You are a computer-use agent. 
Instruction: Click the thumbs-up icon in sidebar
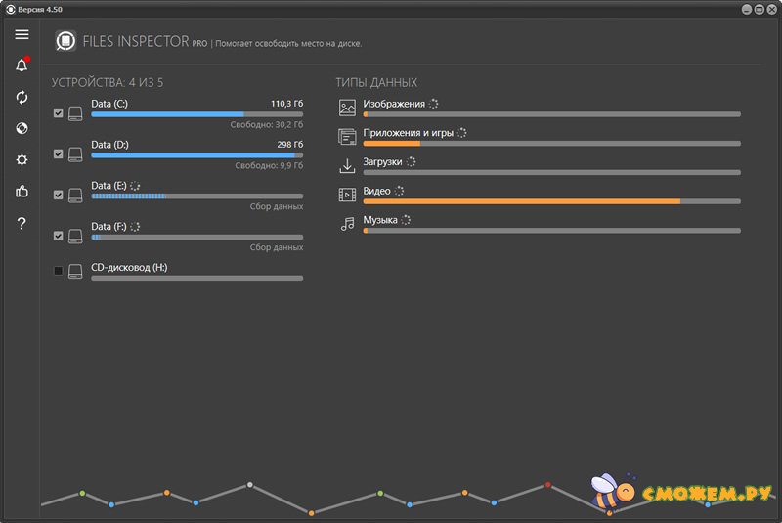click(22, 192)
